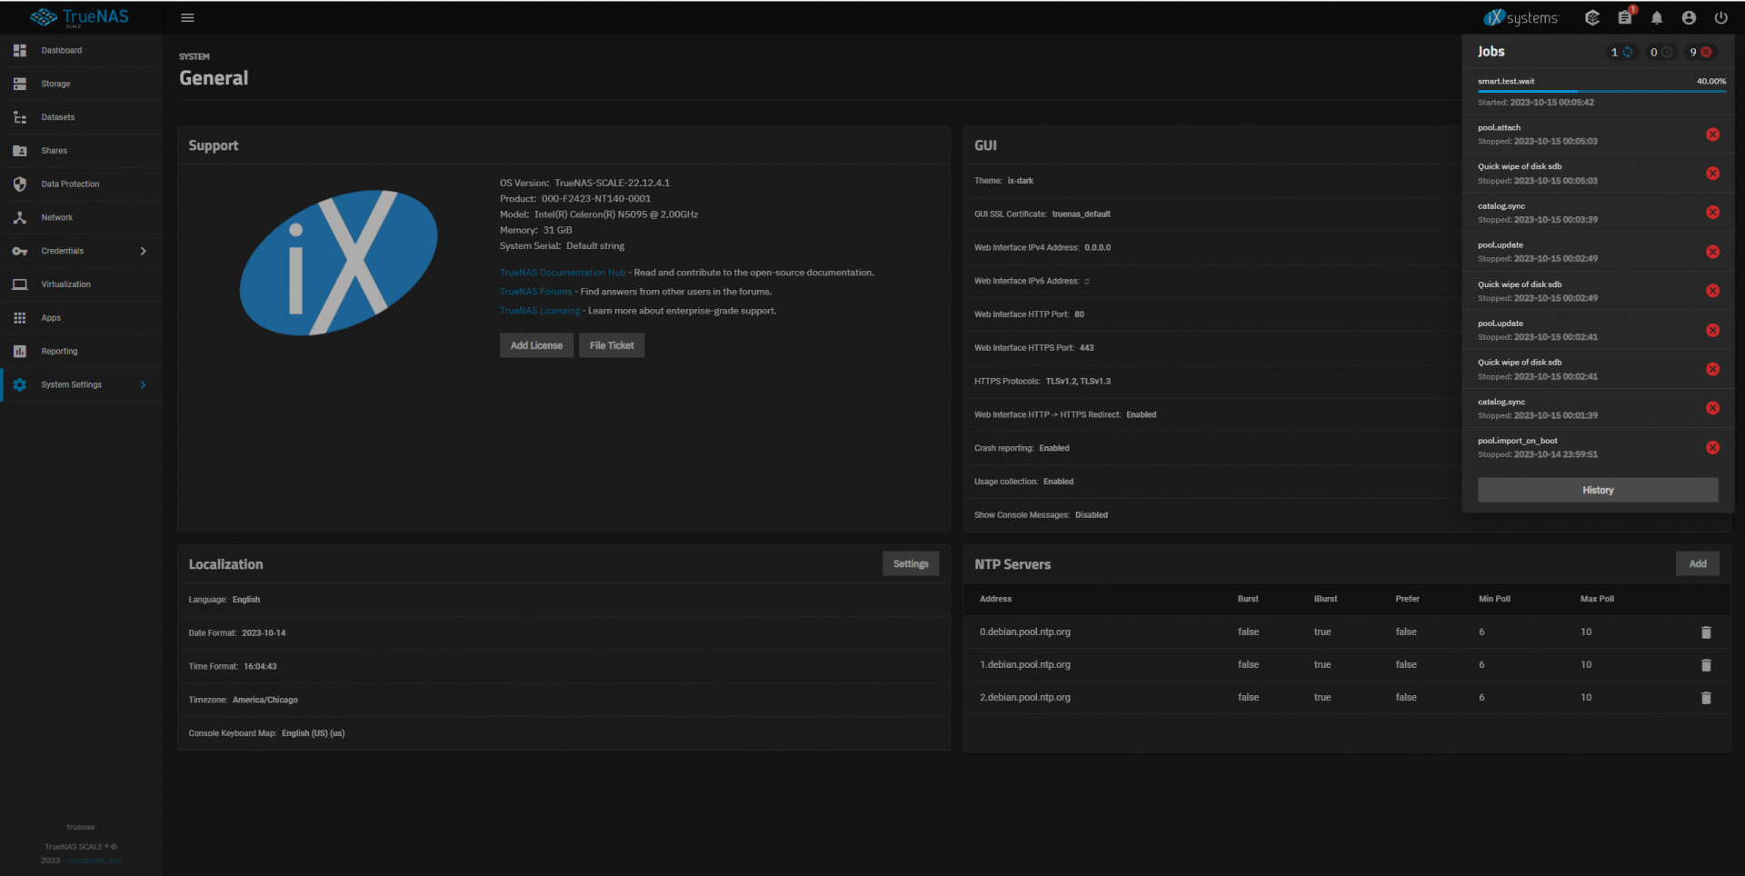Click the Network icon in the sidebar
Viewport: 1745px width, 876px height.
pos(20,217)
